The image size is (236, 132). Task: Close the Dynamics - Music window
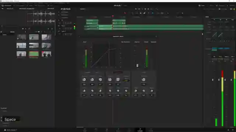156,36
